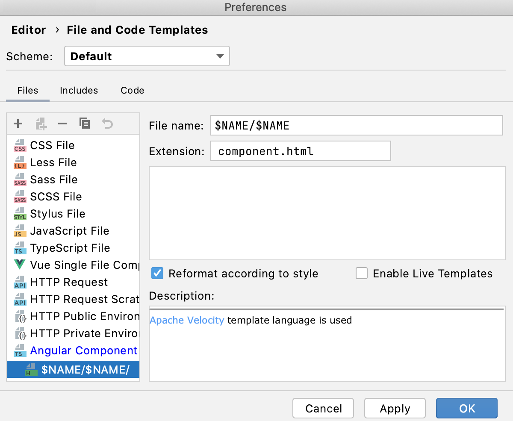
Task: Select the HTTP Private Environment template
Action: pos(73,333)
